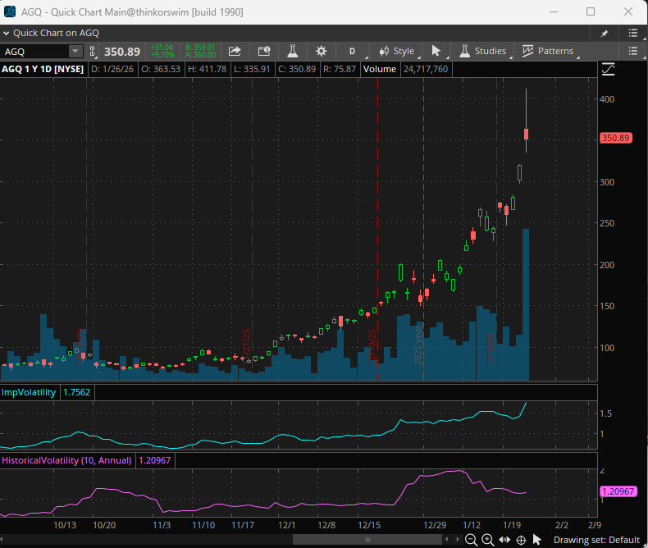
Task: Open chart settings gear icon
Action: click(x=321, y=51)
